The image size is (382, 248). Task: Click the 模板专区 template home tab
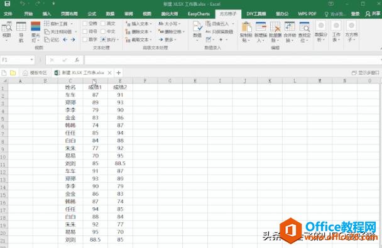click(35, 73)
